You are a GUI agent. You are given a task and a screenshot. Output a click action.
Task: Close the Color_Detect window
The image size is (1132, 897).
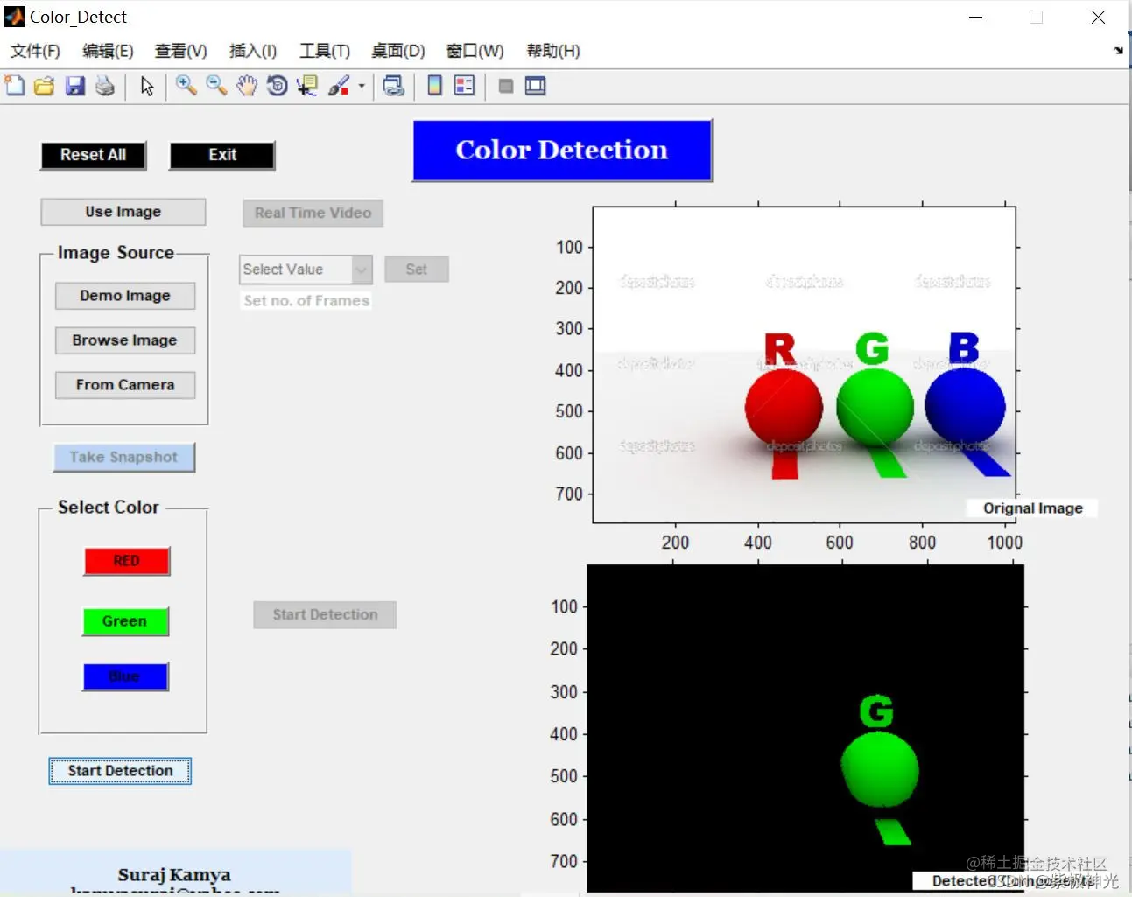click(1098, 17)
